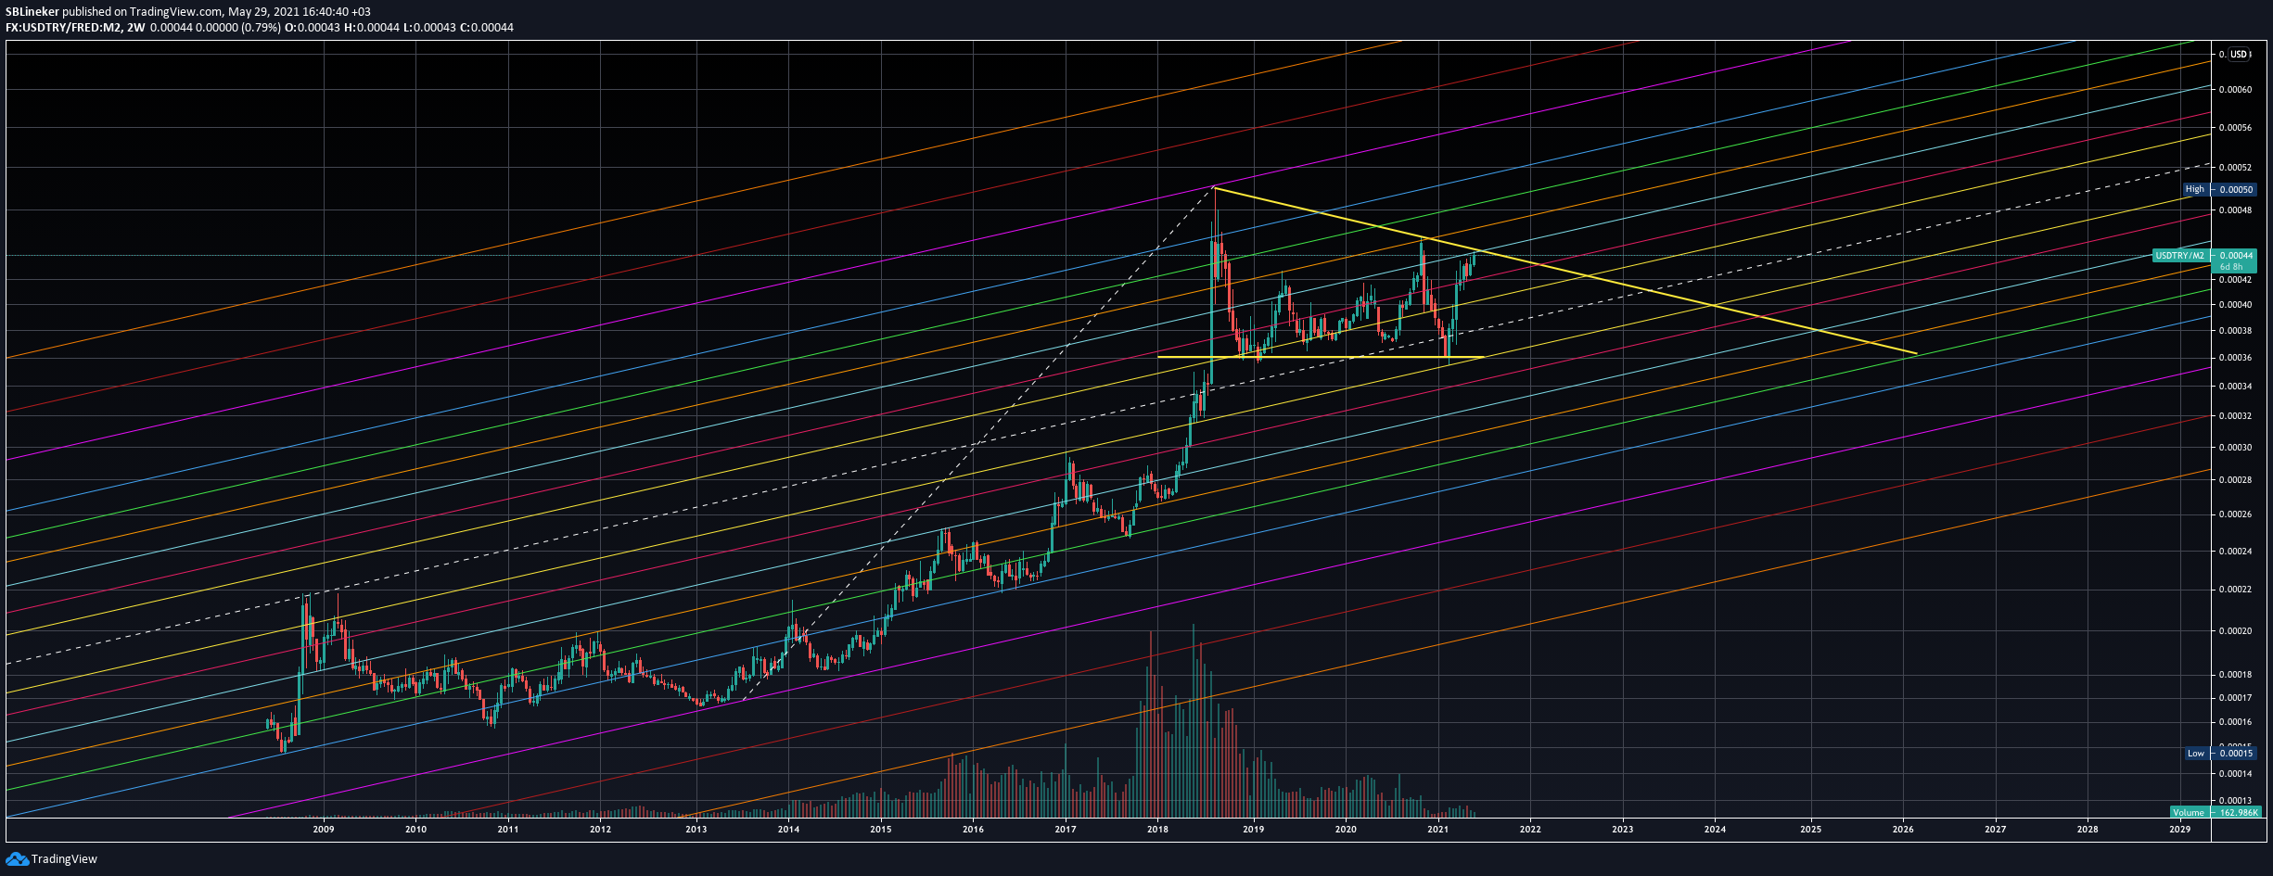Click the 2014 year label on time axis
The width and height of the screenshot is (2273, 876).
tap(789, 830)
